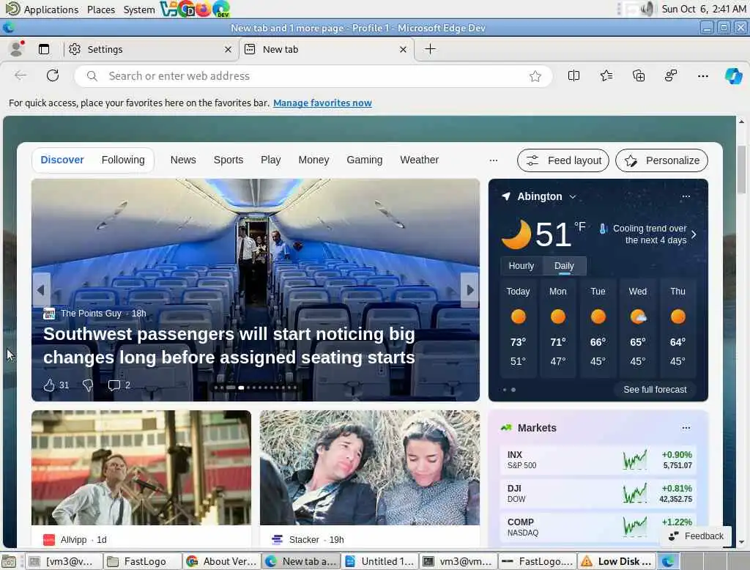The width and height of the screenshot is (750, 570).
Task: Open the profile avatar icon
Action: point(17,49)
